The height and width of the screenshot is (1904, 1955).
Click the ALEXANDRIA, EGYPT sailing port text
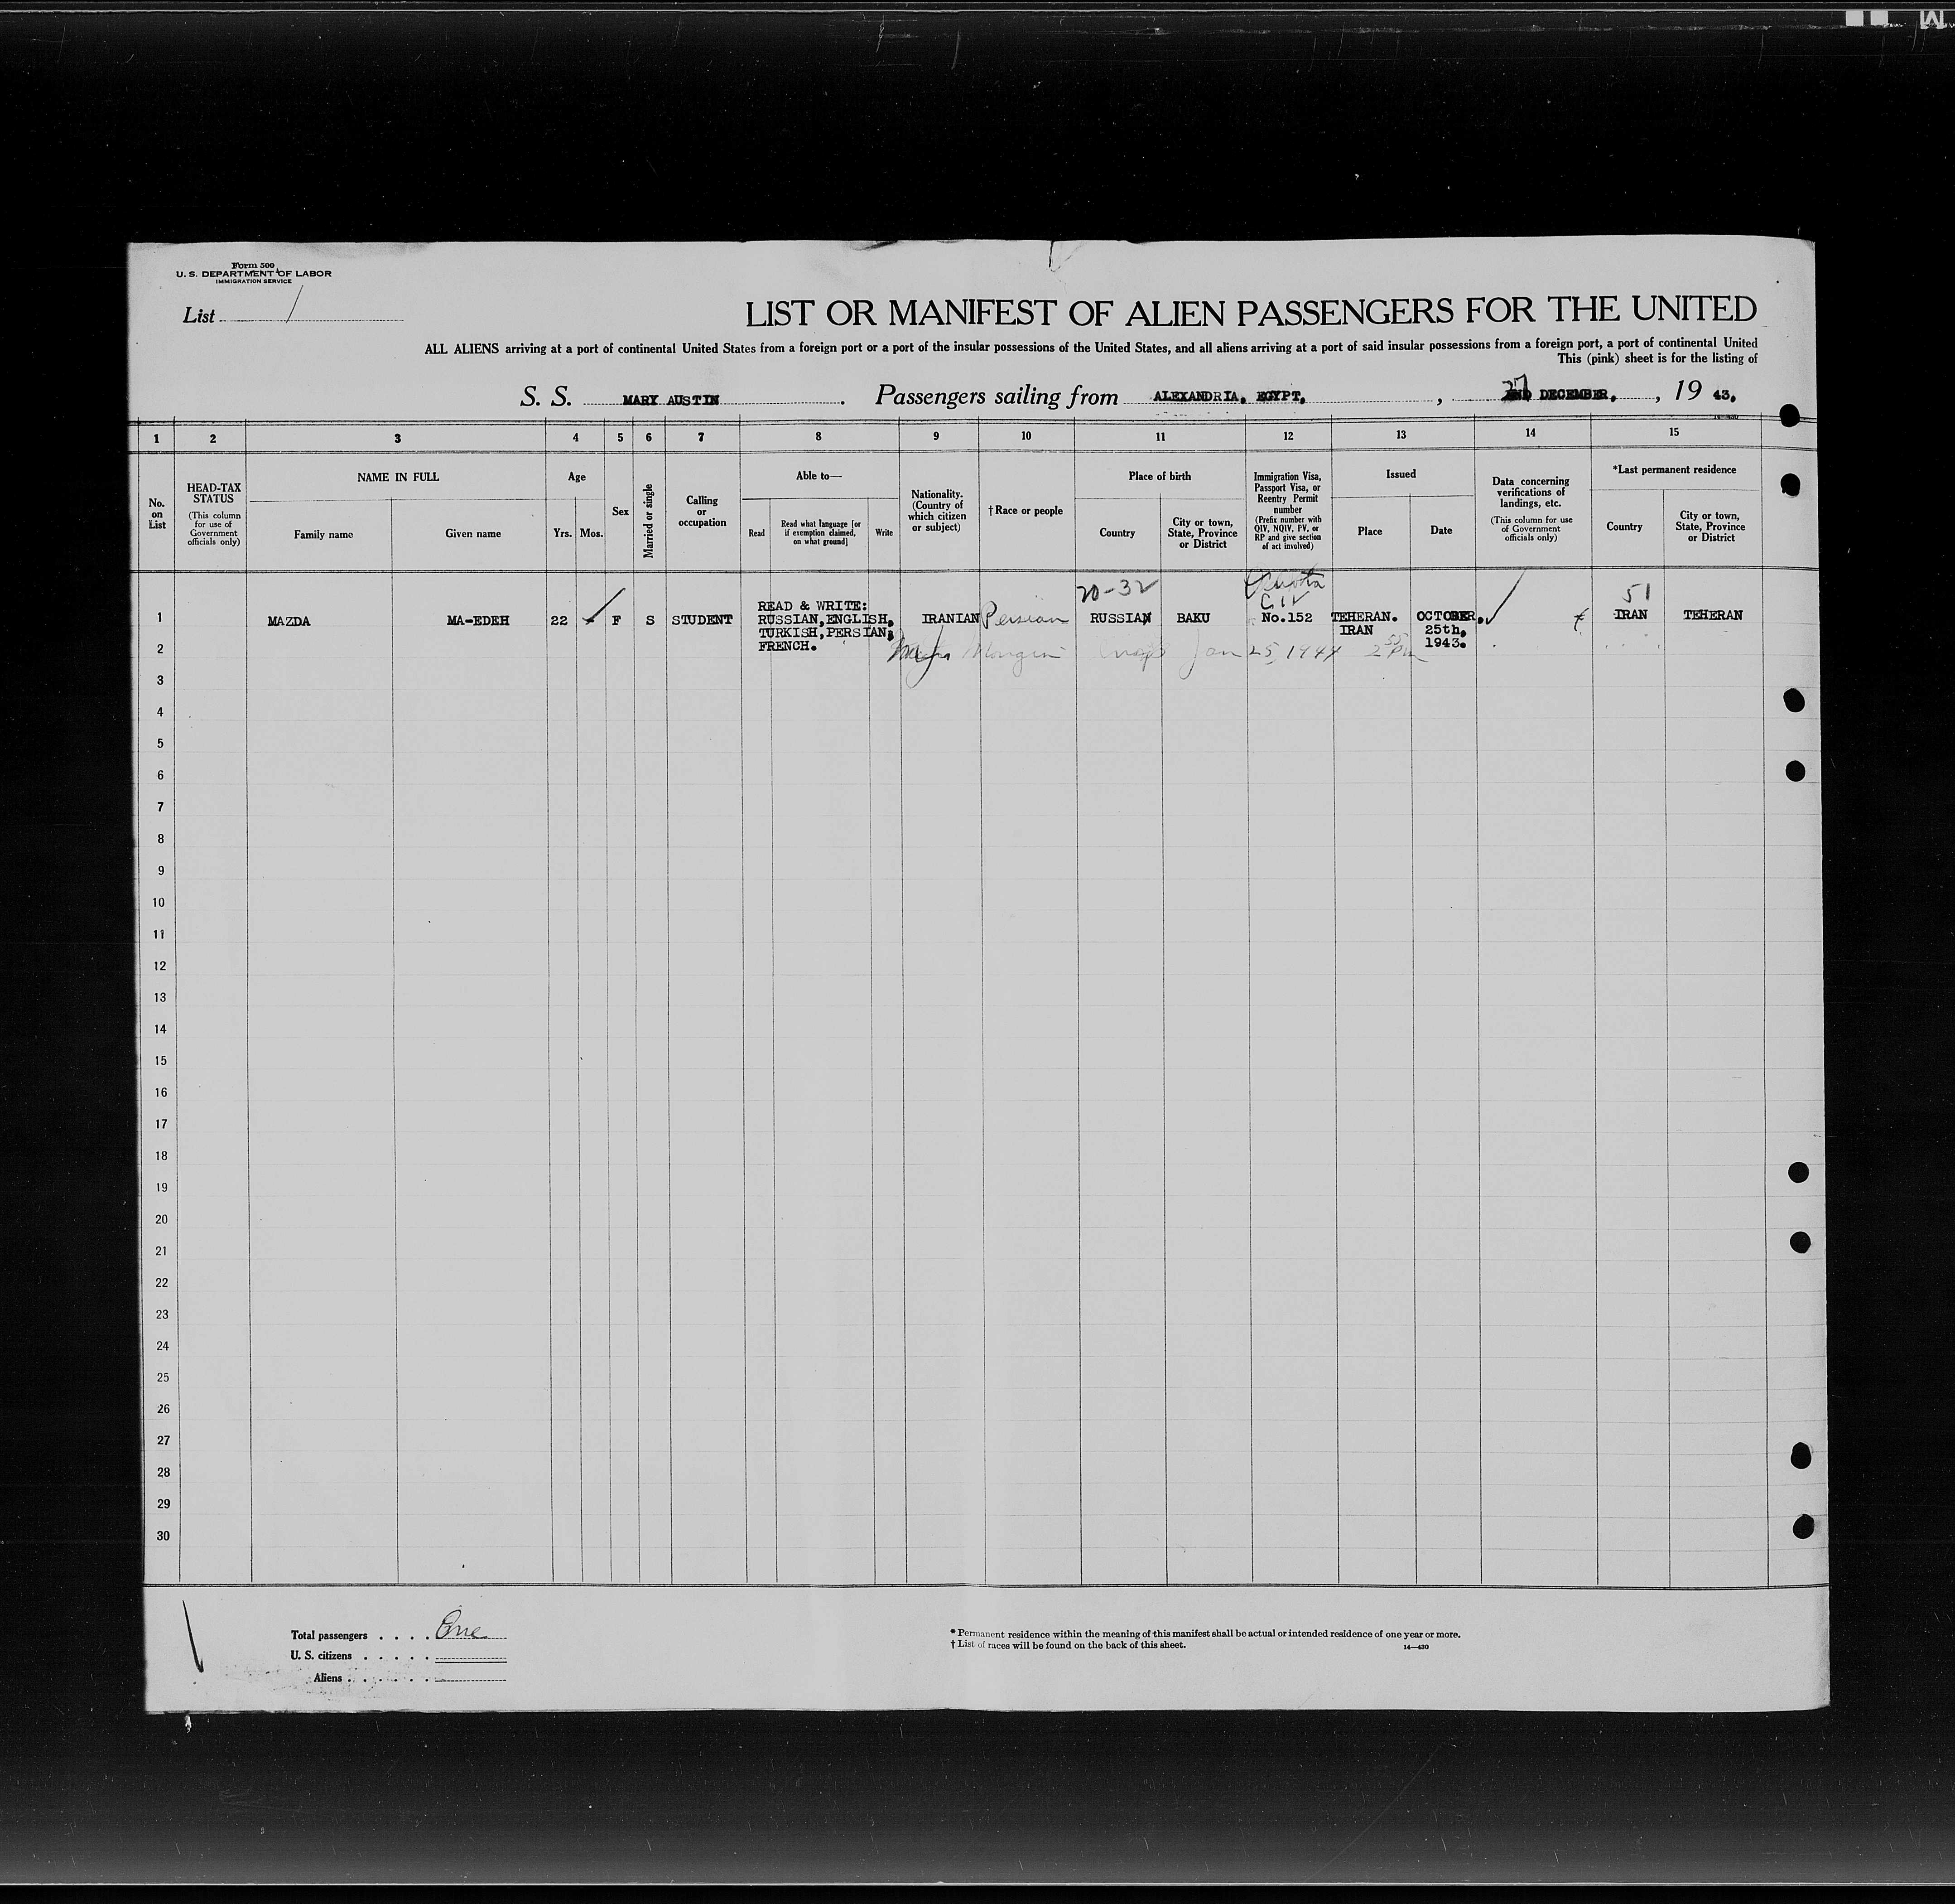(1229, 396)
